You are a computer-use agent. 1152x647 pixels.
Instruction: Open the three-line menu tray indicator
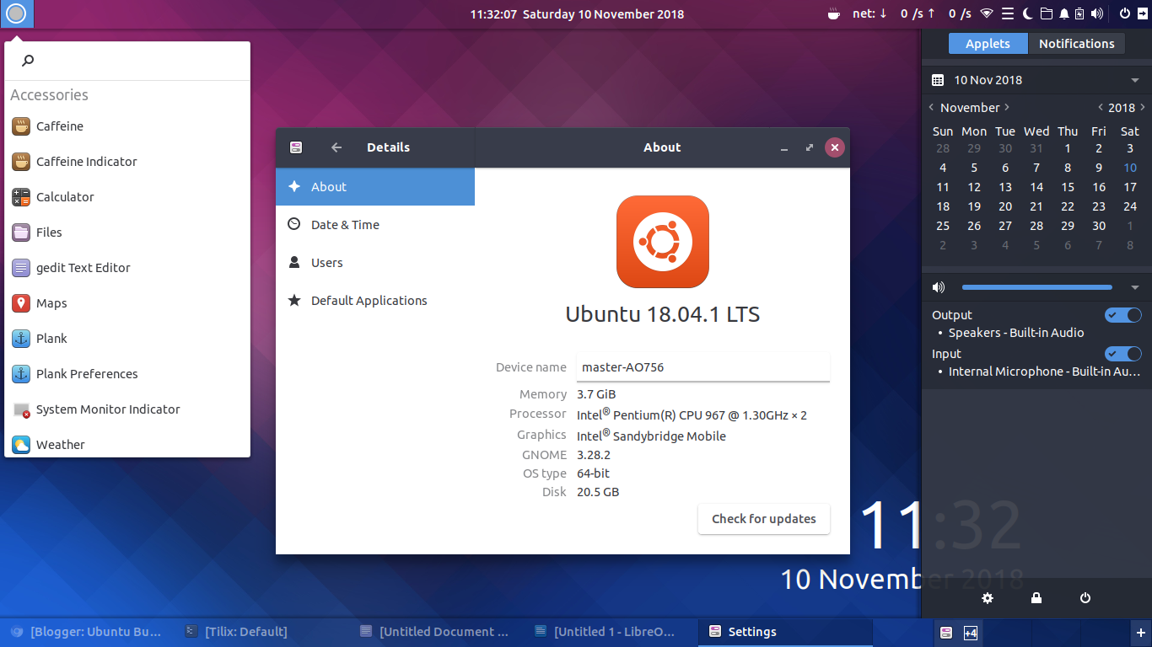point(1007,13)
